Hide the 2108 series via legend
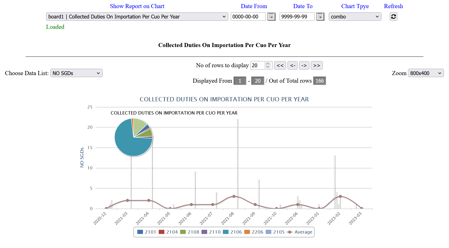 (190, 232)
